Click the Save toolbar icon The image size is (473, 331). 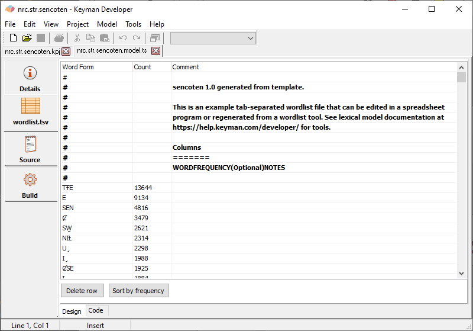click(x=41, y=38)
